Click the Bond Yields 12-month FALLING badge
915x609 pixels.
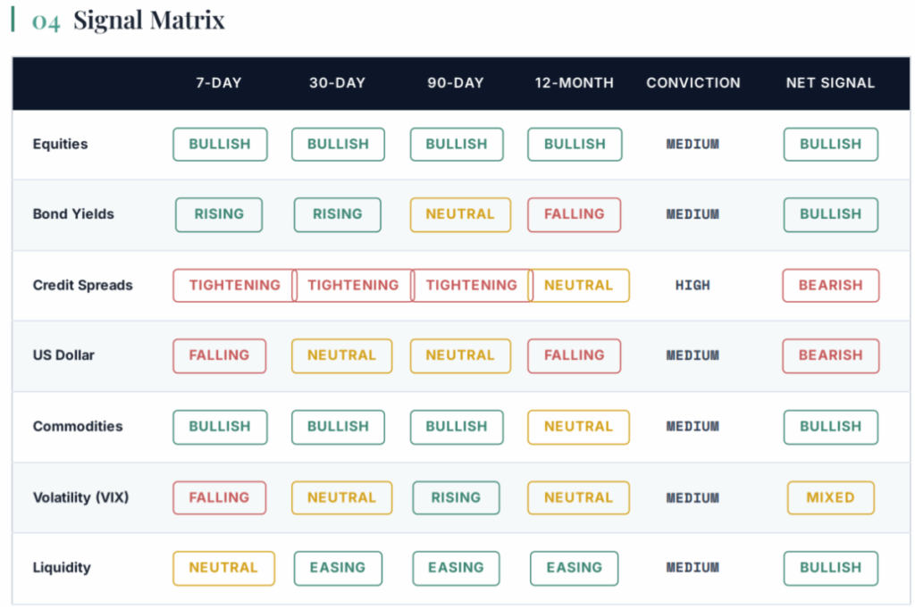[x=575, y=214]
